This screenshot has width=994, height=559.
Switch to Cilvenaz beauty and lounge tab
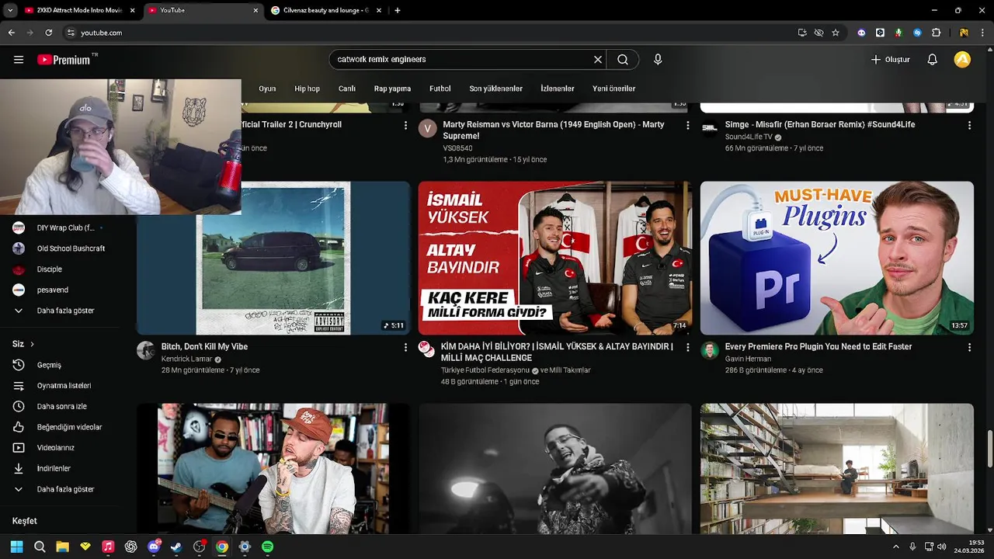click(325, 11)
